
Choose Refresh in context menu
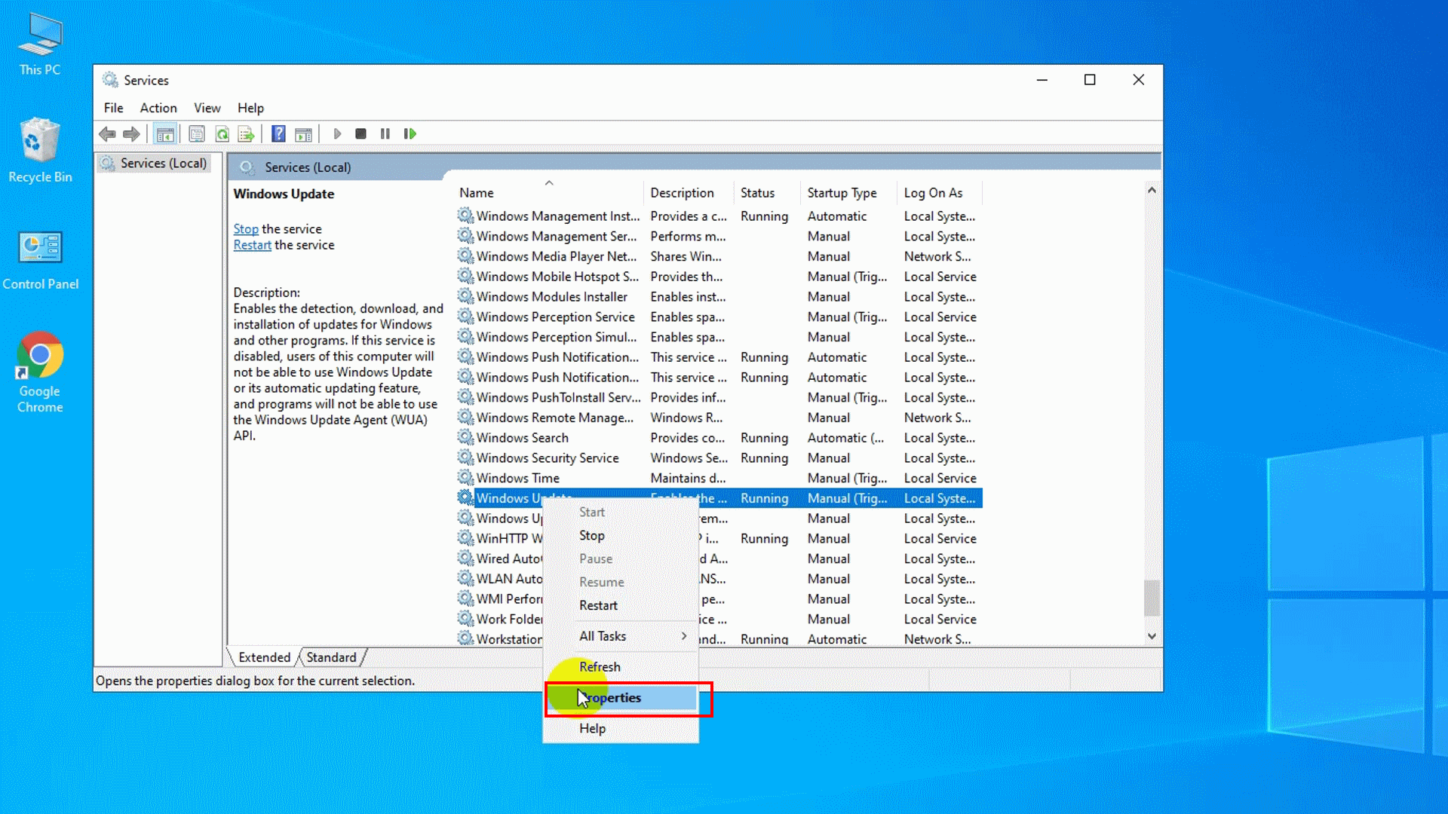coord(621,667)
